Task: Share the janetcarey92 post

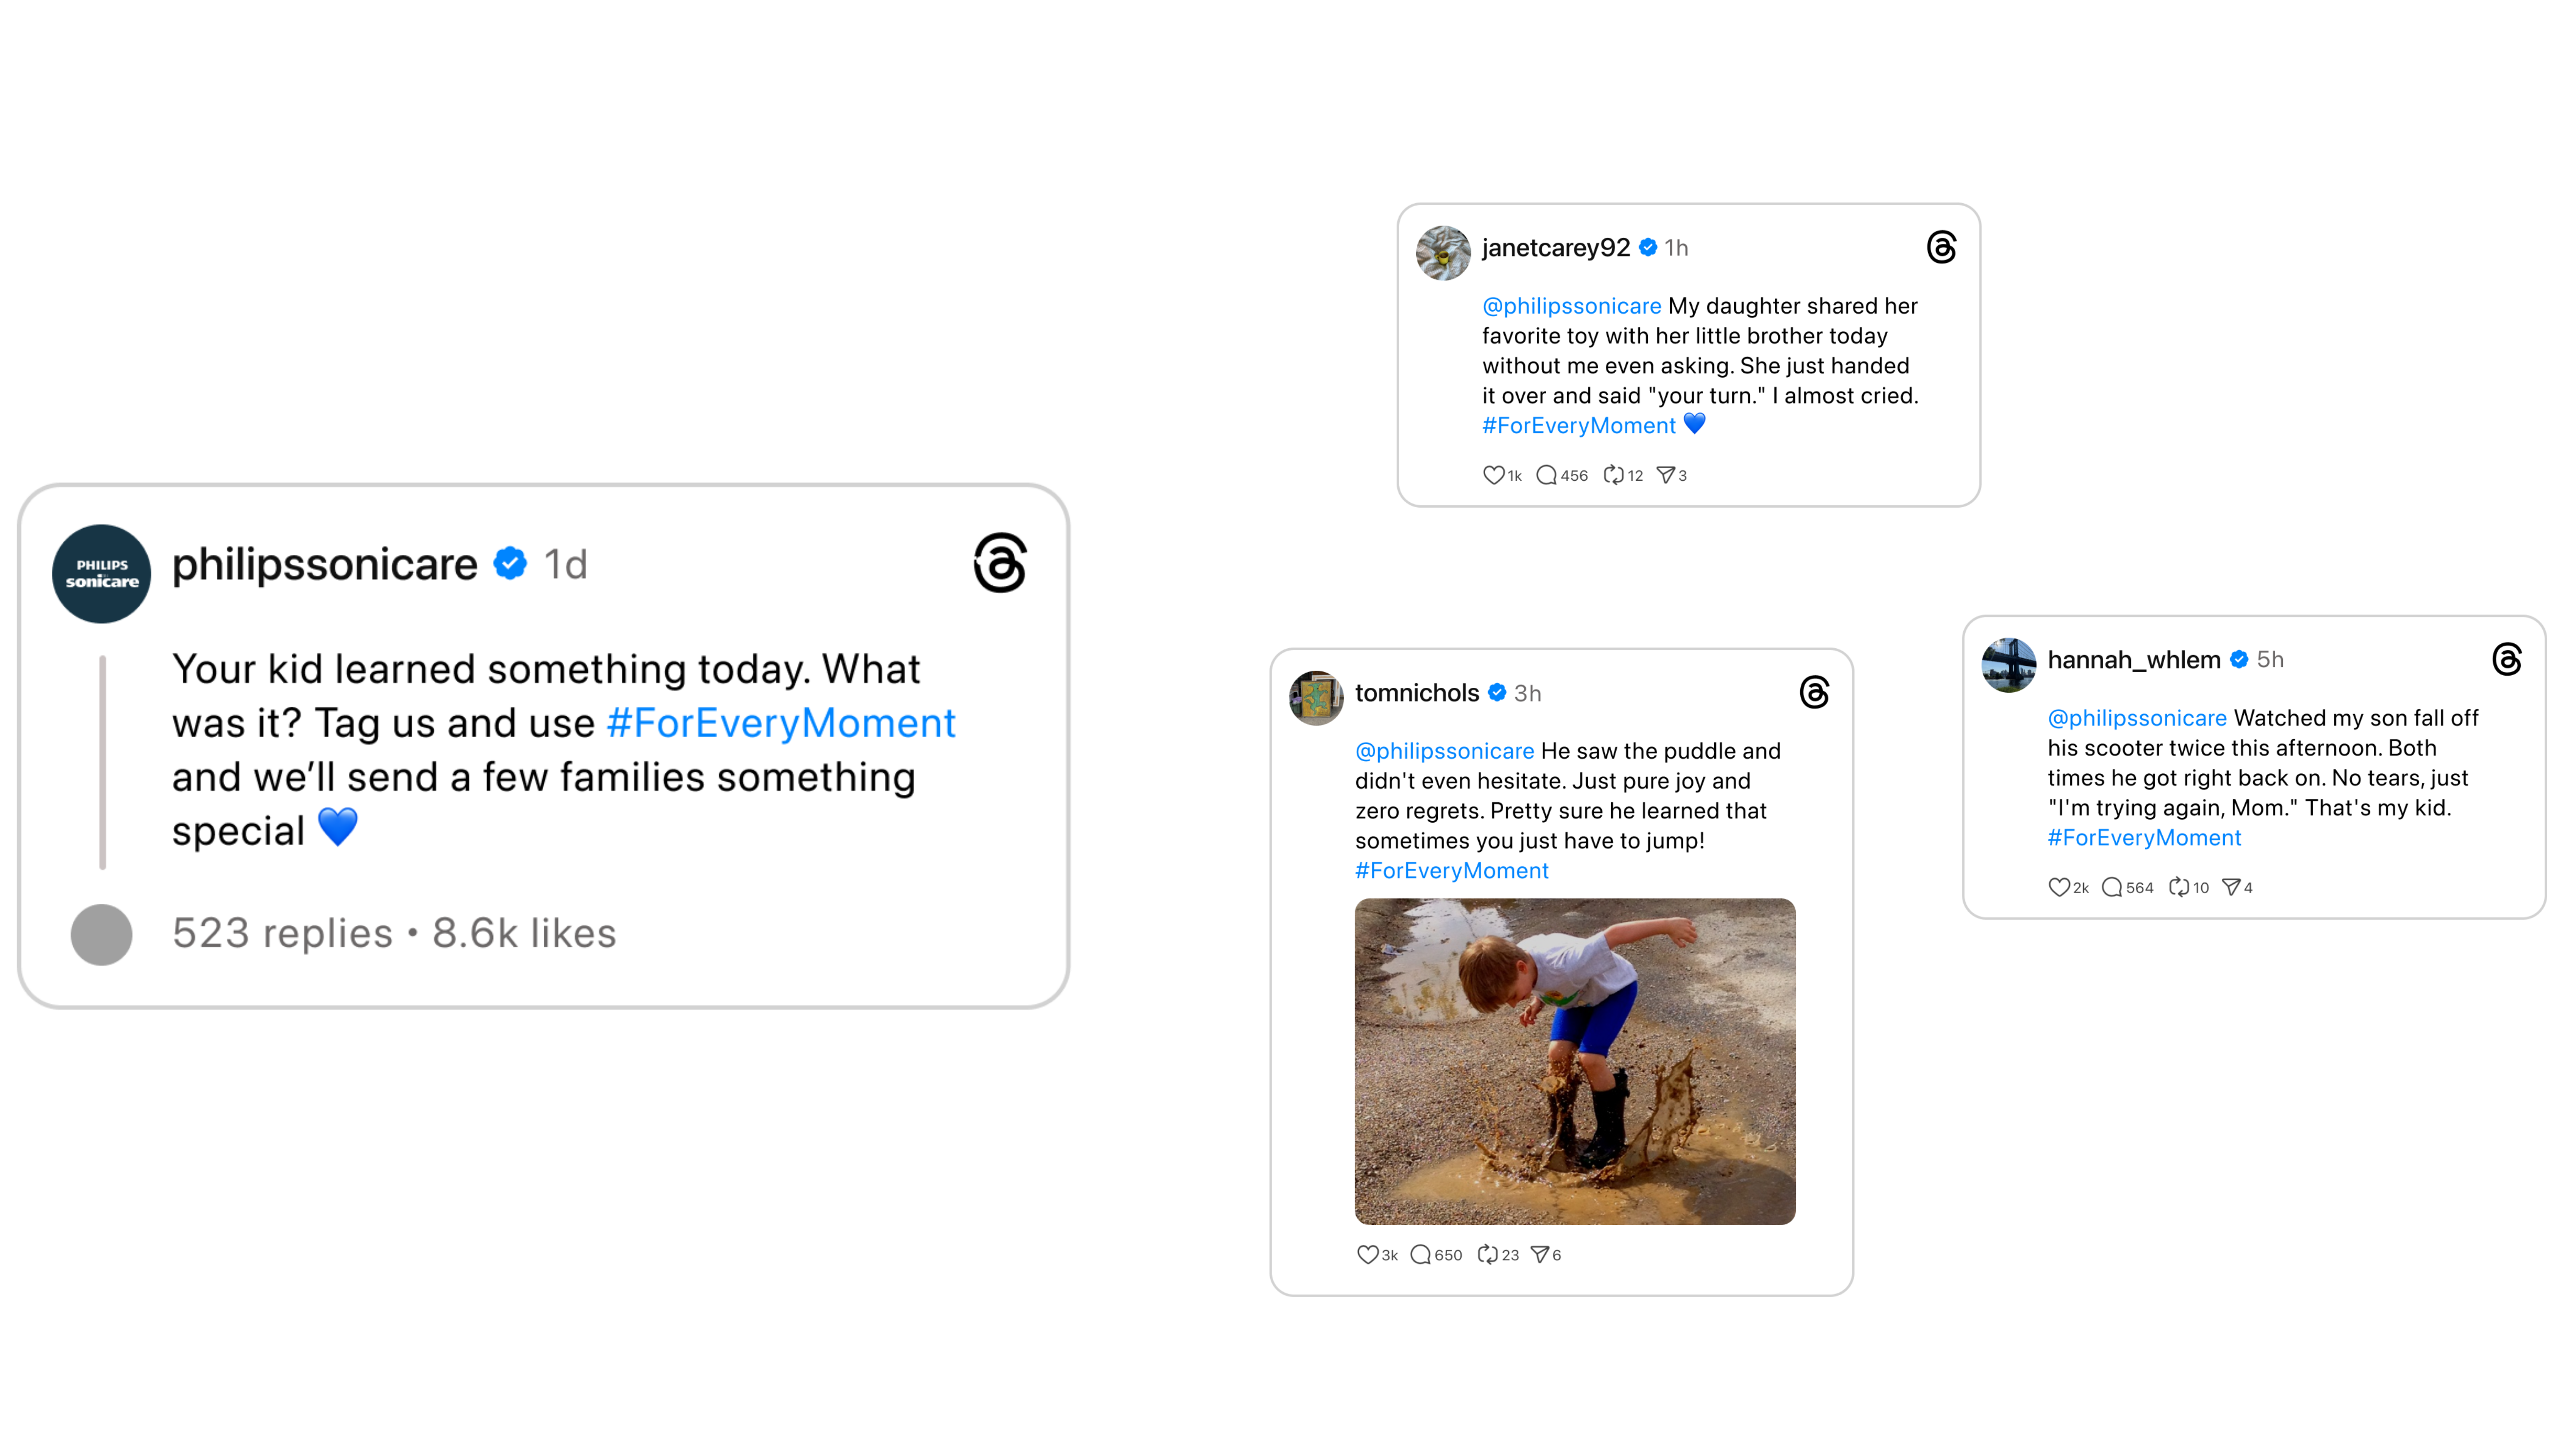Action: (x=1666, y=475)
